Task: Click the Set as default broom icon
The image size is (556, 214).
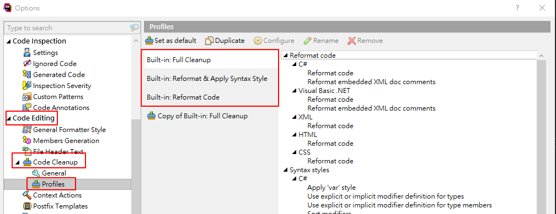Action: click(149, 40)
